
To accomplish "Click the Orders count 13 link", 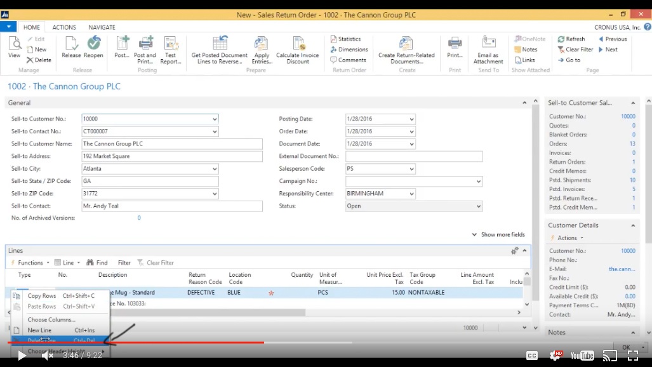I will [x=632, y=143].
